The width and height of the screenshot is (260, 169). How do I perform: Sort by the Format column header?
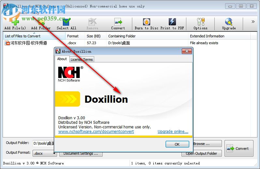point(75,36)
